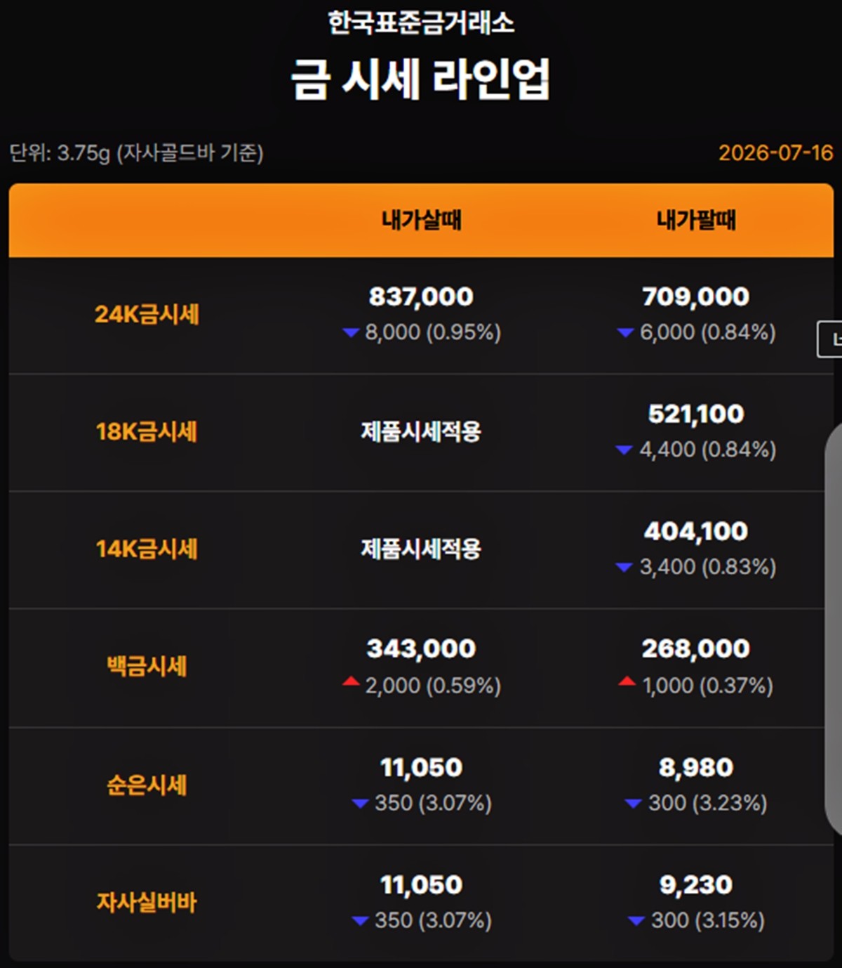This screenshot has width=842, height=968.
Task: Click the platinum sell price 268,000
Action: tap(696, 648)
